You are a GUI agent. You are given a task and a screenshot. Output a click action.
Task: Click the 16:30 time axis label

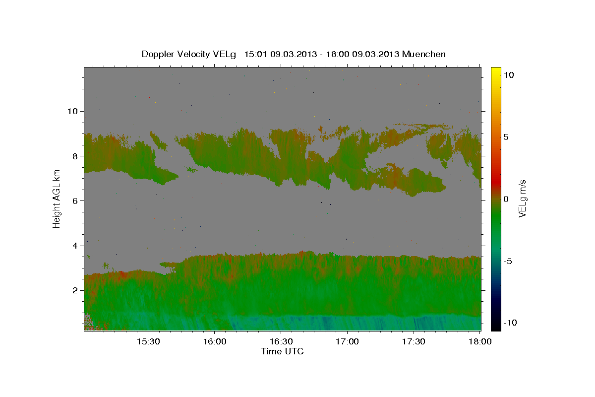pos(281,342)
